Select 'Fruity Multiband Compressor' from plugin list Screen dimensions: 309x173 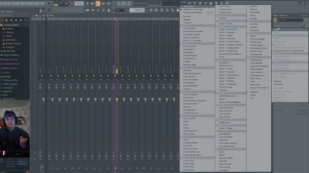point(195,100)
